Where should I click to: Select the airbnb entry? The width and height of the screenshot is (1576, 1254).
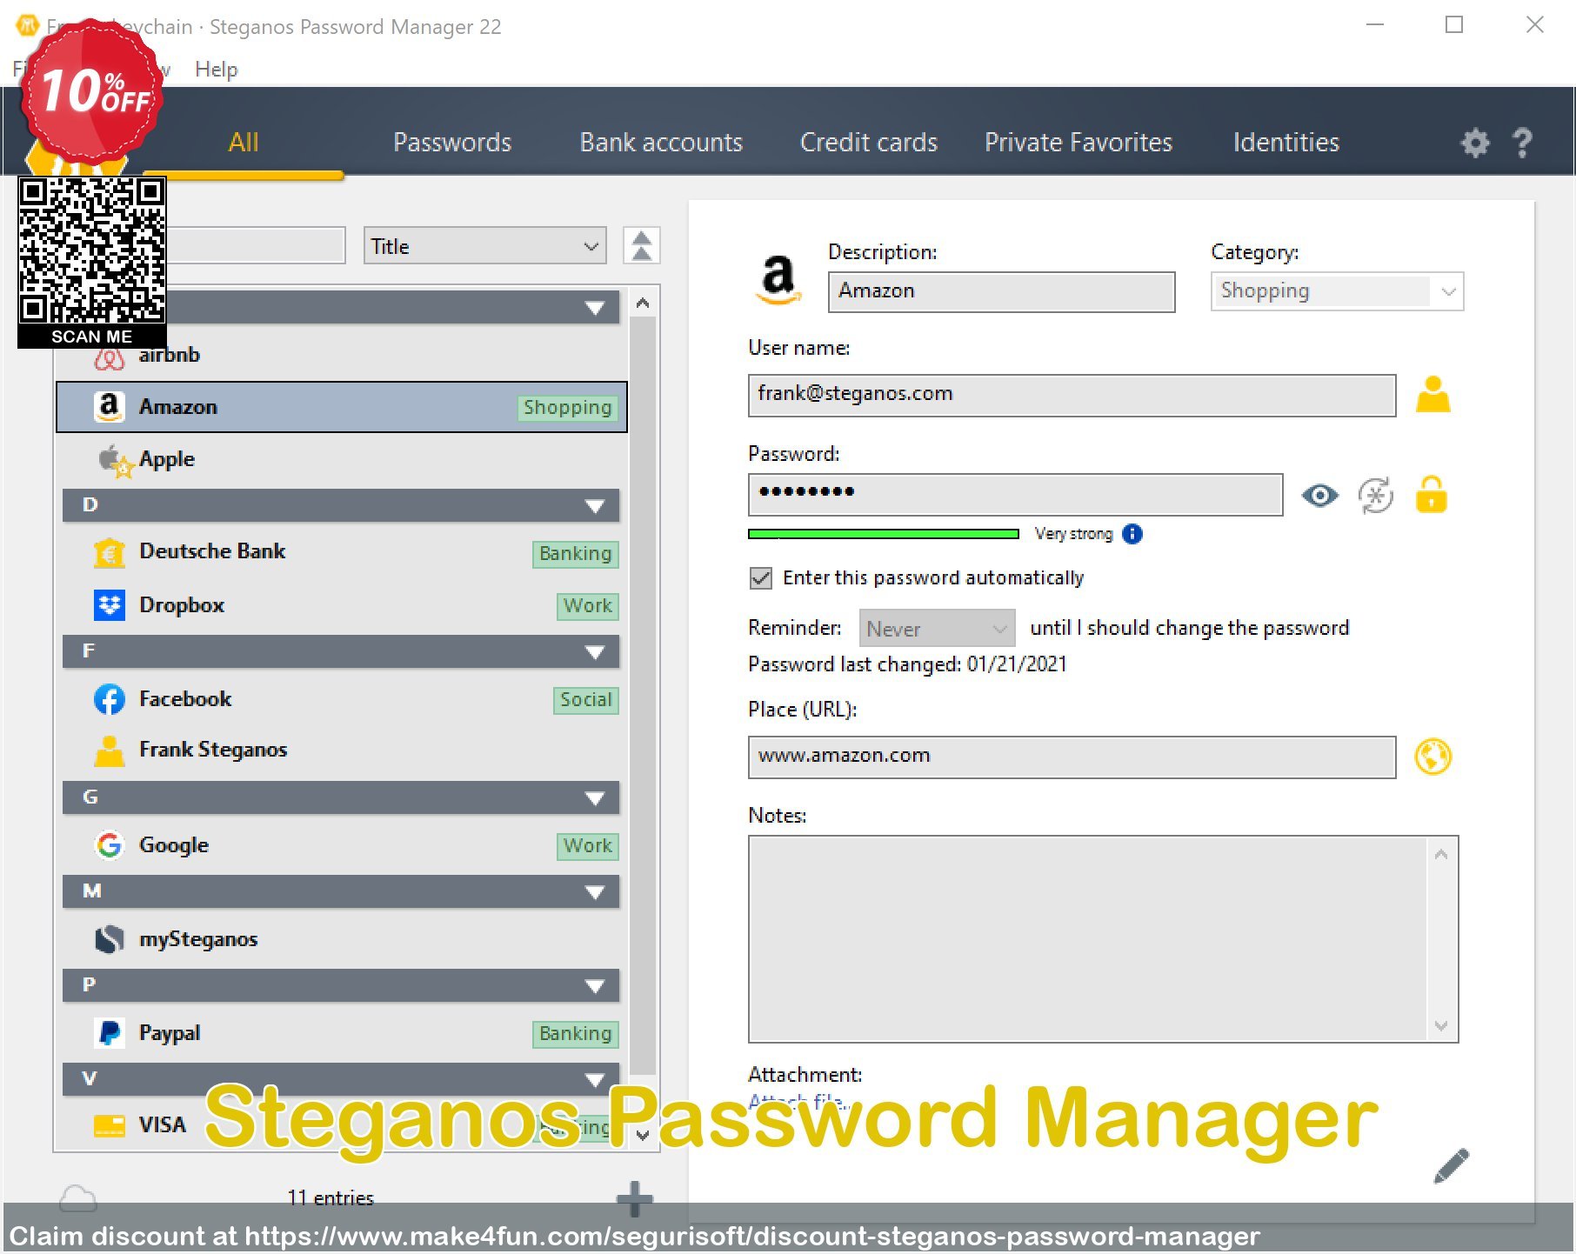pos(341,355)
